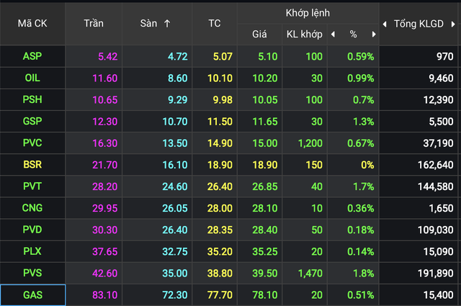Viewport: 461px width, 306px height.
Task: Click the Mã CK column header
Action: click(32, 23)
